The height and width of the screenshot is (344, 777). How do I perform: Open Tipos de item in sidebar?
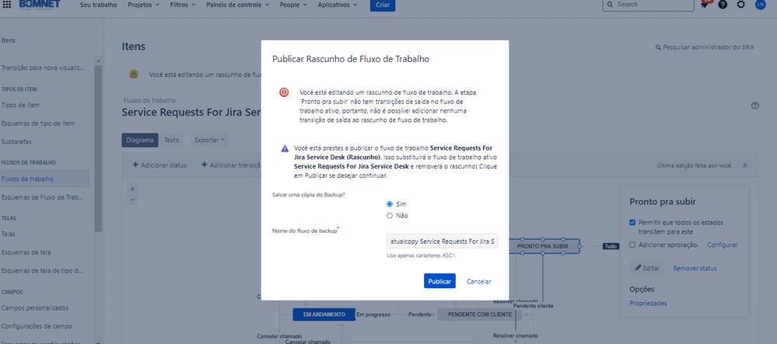click(20, 105)
